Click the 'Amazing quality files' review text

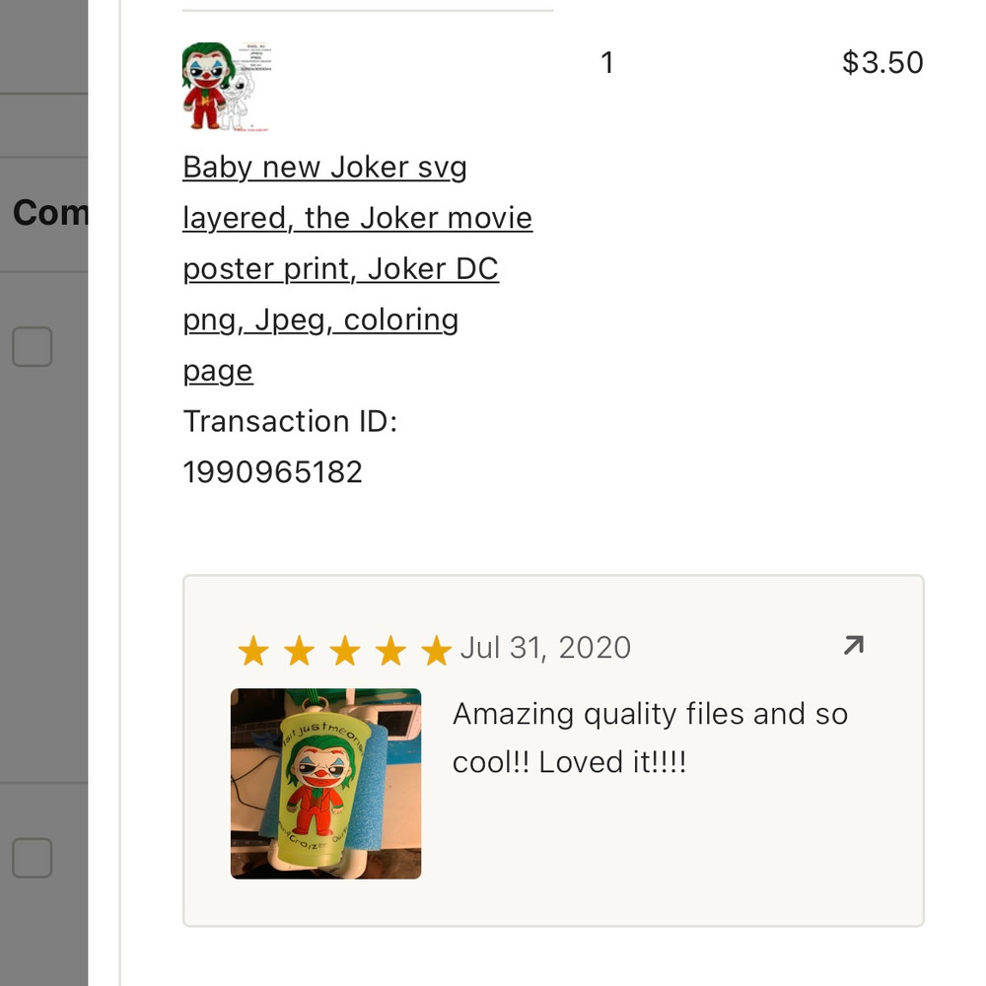click(650, 738)
